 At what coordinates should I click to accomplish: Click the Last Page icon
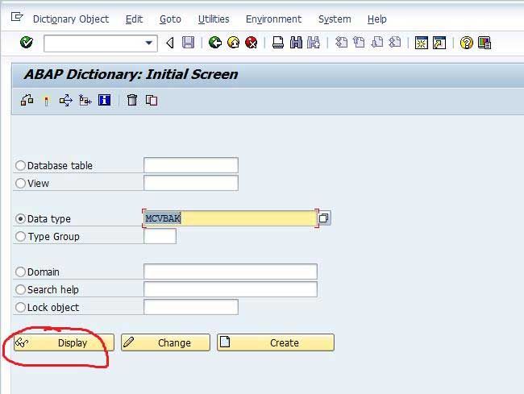pos(395,43)
